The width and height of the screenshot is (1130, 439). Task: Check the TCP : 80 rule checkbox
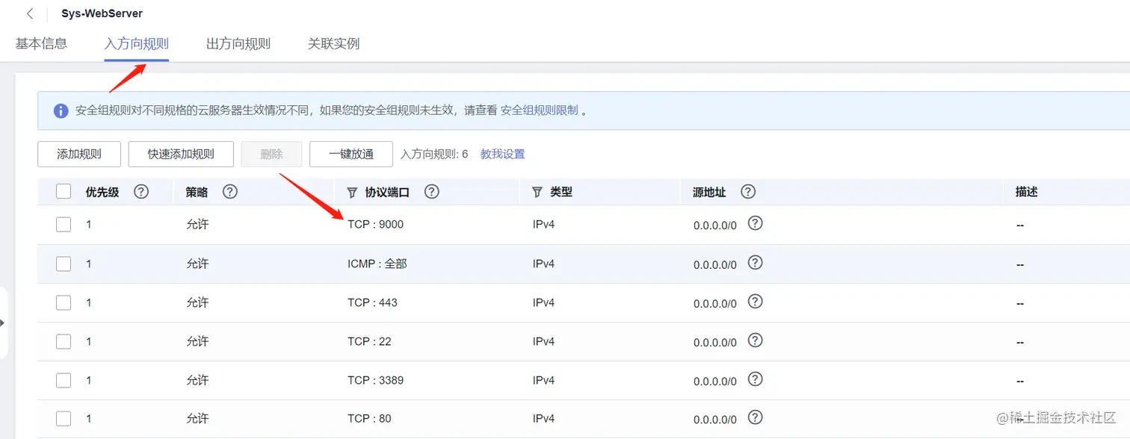[x=64, y=418]
